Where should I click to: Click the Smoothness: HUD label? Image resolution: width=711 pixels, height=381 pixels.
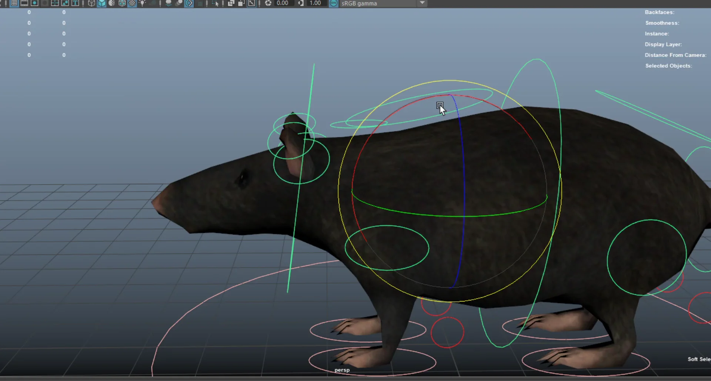point(662,23)
